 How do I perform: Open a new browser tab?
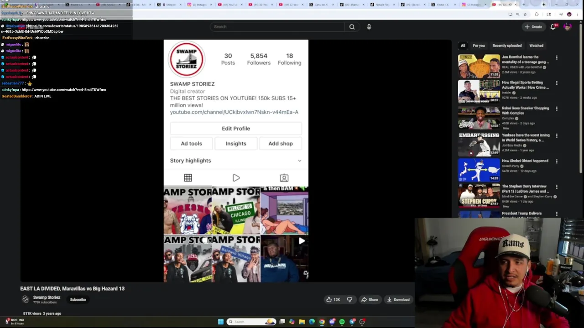pos(524,5)
